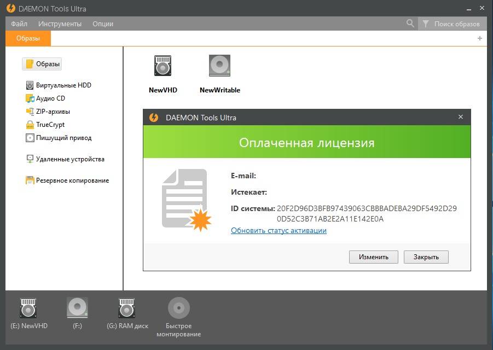Select Виртуальные HDD in sidebar
This screenshot has width=493, height=350.
point(63,85)
